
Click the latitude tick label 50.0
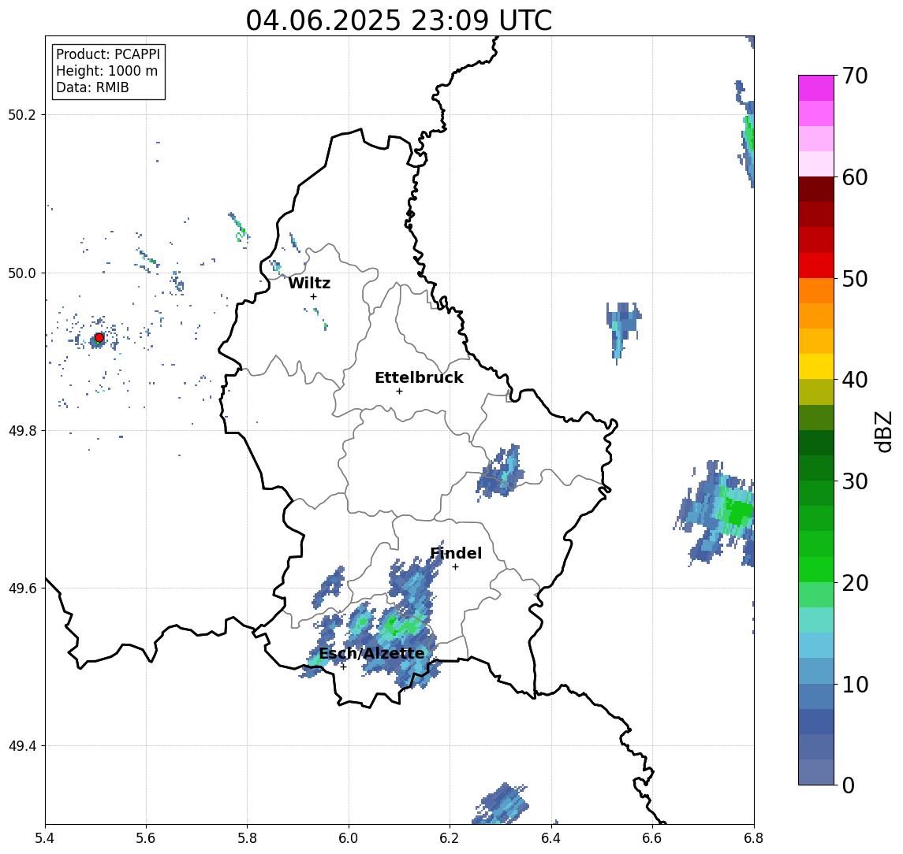click(x=21, y=273)
